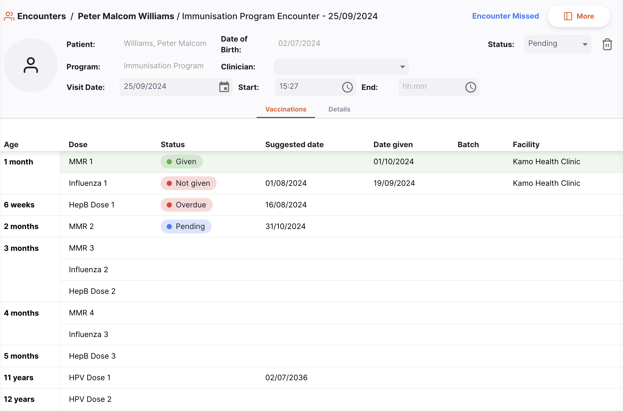Click the Encounter Missed link
The height and width of the screenshot is (411, 623).
pos(505,16)
